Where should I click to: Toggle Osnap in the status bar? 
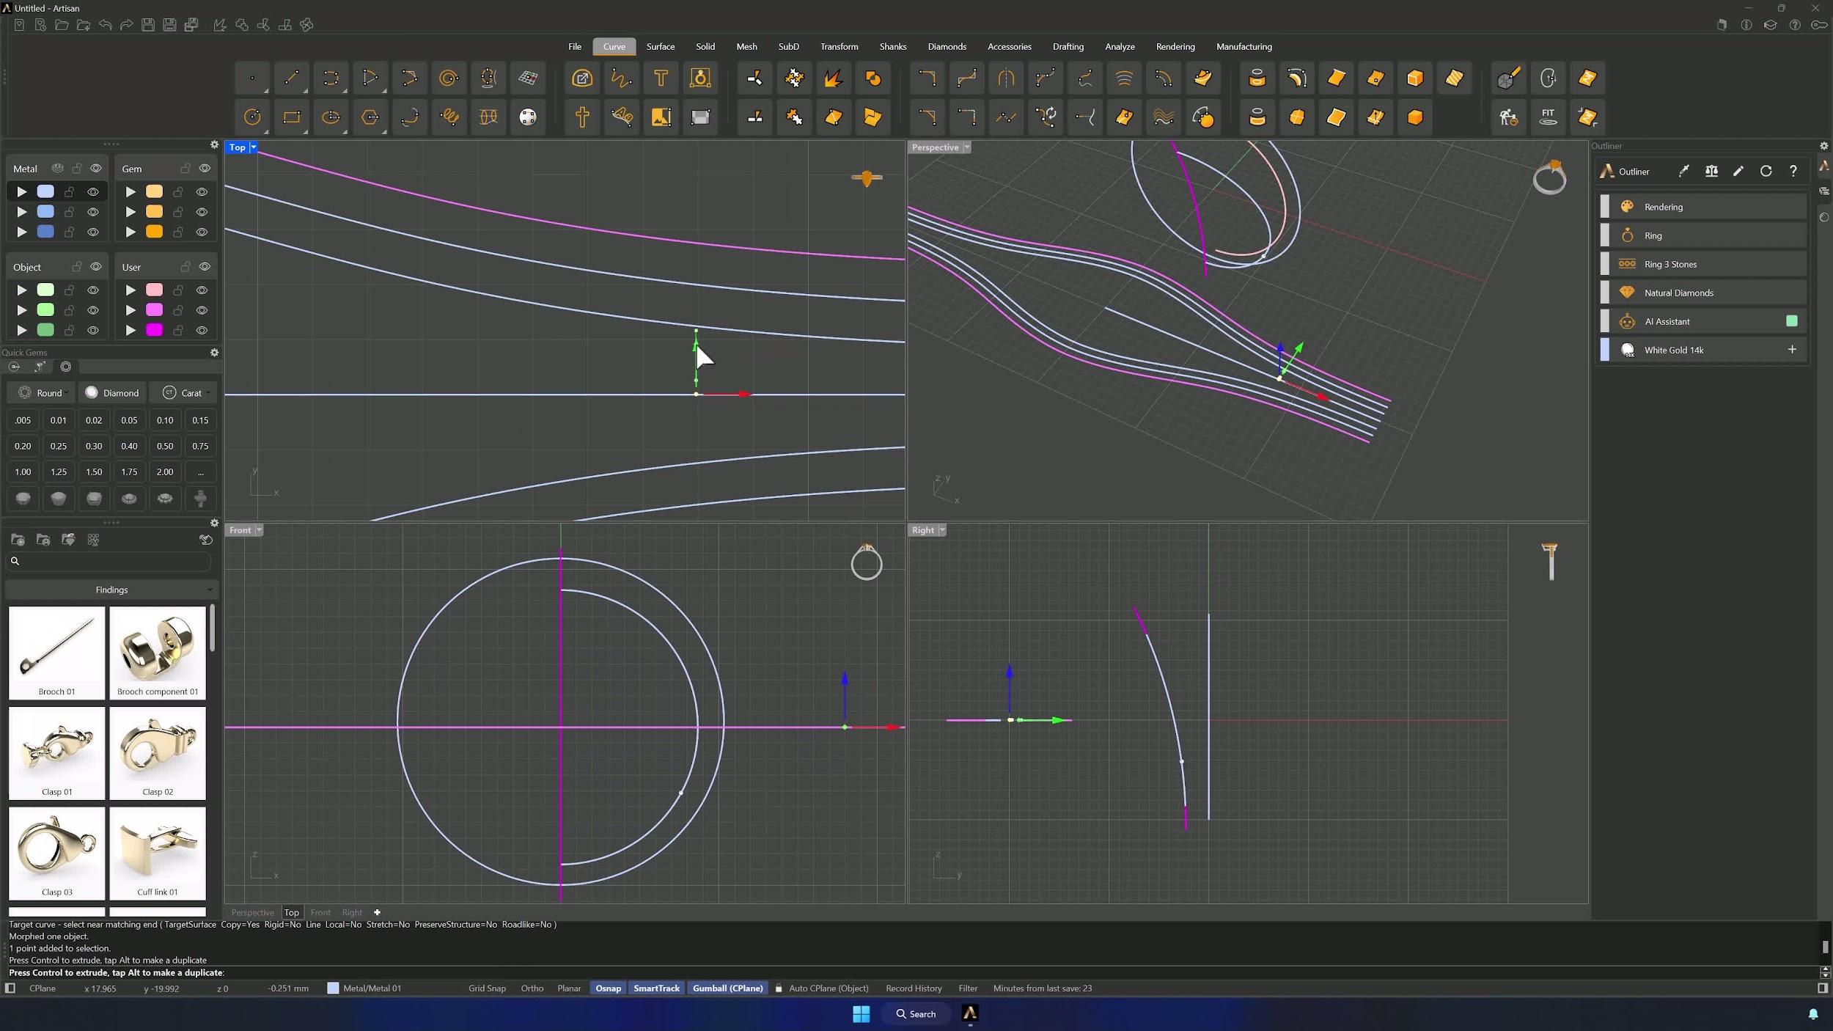pyautogui.click(x=608, y=988)
